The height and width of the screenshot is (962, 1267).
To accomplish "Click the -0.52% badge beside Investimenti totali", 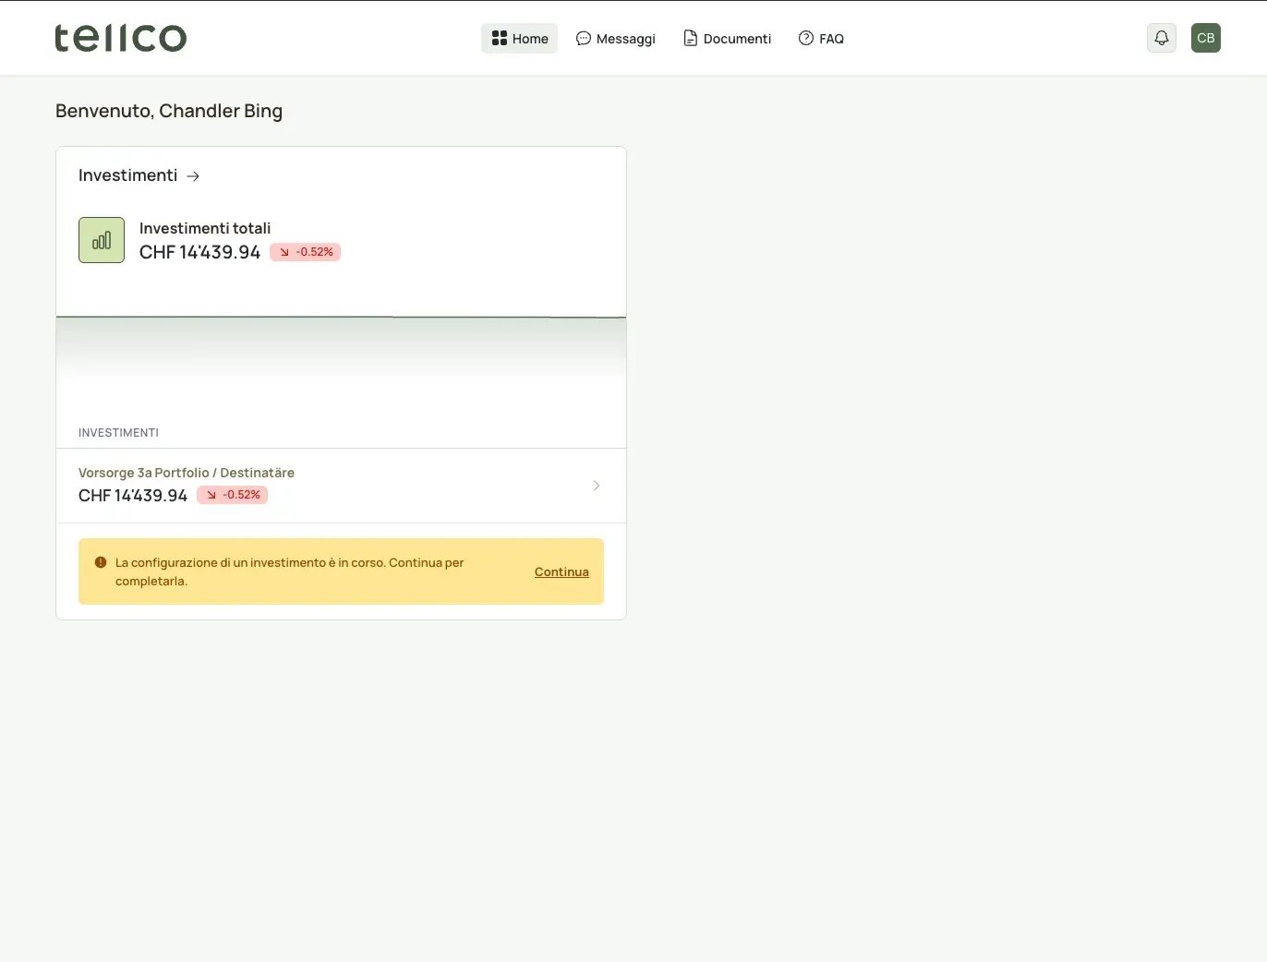I will 306,252.
